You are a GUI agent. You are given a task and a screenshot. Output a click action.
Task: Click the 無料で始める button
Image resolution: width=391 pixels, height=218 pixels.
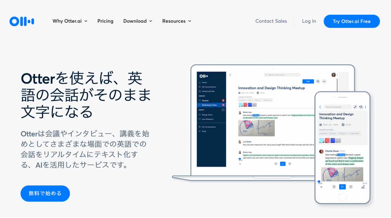coord(45,193)
